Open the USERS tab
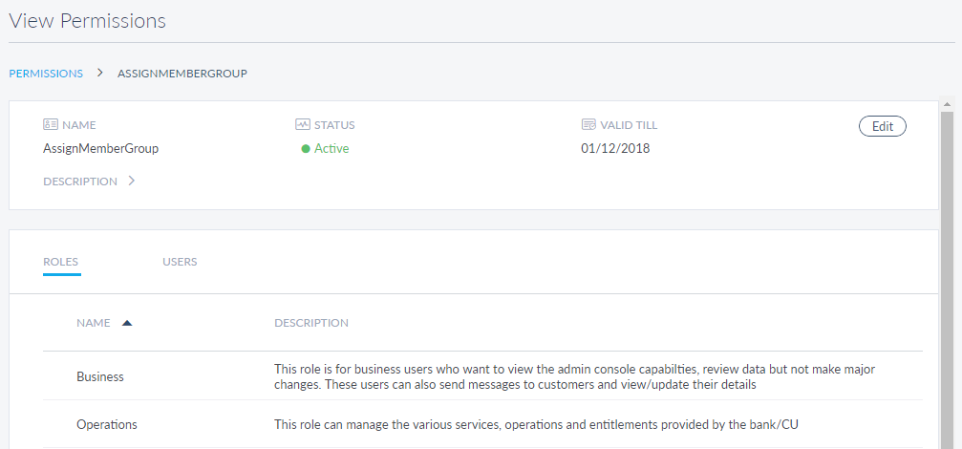This screenshot has height=449, width=962. pyautogui.click(x=180, y=262)
